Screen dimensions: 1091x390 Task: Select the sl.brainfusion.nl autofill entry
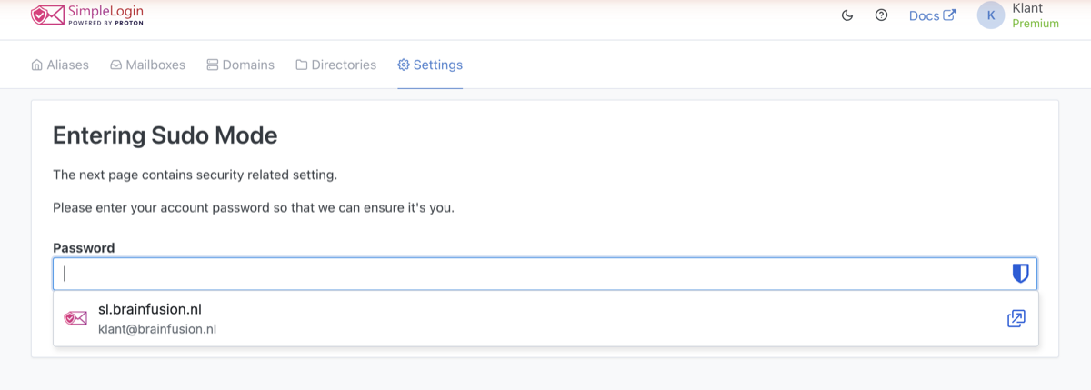pos(545,318)
